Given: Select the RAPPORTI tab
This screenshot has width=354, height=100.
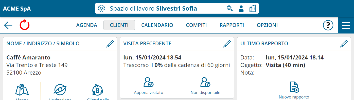Looking at the screenshot, I should click(232, 25).
